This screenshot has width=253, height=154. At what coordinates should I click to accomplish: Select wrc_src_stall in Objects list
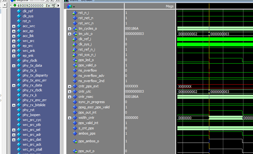(x=32, y=149)
